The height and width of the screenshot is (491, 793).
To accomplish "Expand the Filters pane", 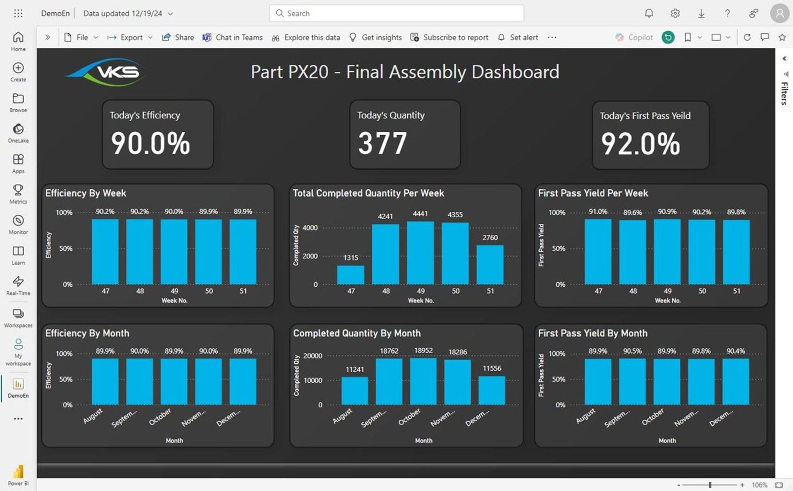I will point(784,59).
